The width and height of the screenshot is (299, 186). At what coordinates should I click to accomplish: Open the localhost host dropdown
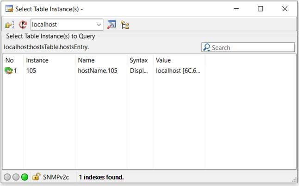[99, 25]
